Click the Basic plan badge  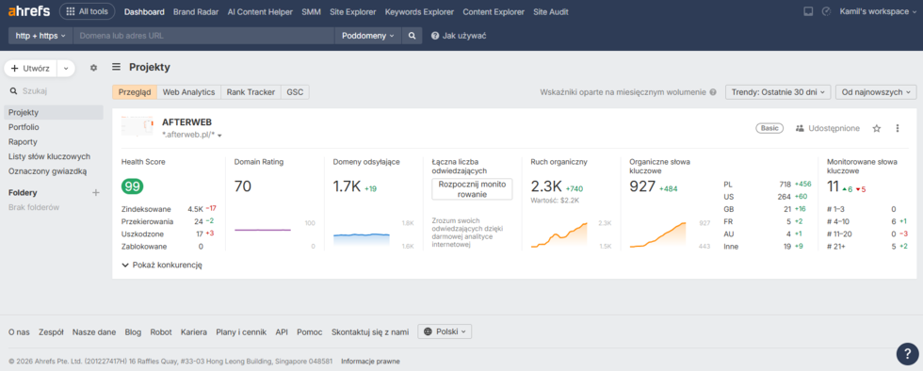point(770,128)
